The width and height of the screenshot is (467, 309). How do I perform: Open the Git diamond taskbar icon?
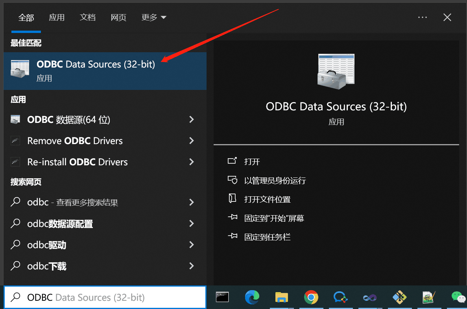coord(399,297)
